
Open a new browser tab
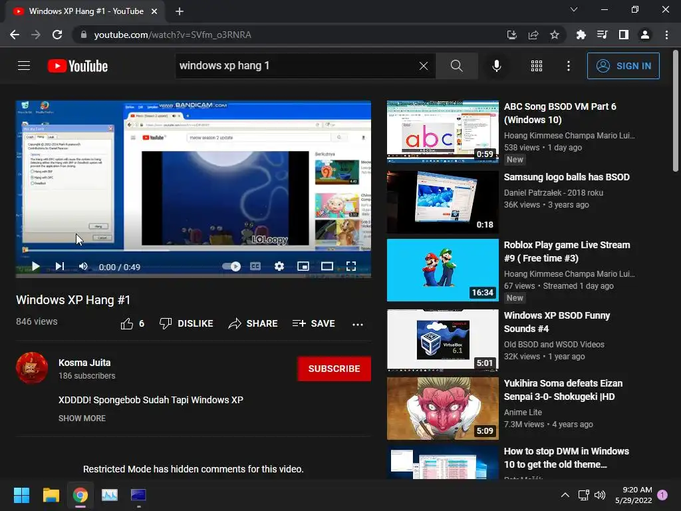click(180, 11)
